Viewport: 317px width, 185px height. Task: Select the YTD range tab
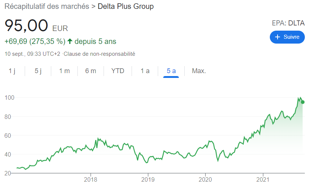point(118,71)
